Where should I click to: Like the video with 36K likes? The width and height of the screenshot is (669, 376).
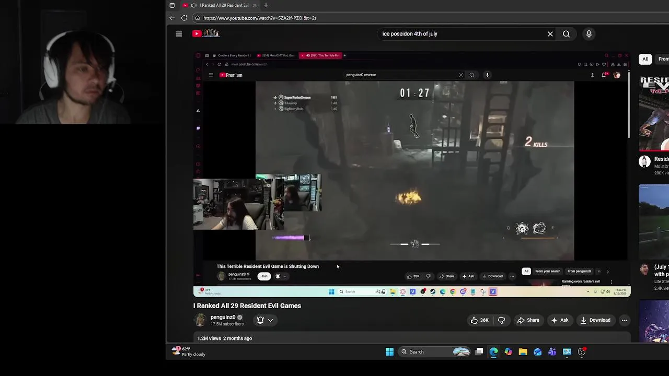coord(479,320)
